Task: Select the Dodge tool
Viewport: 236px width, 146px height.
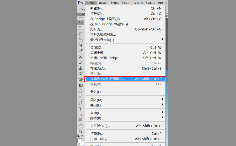Action: click(x=81, y=97)
